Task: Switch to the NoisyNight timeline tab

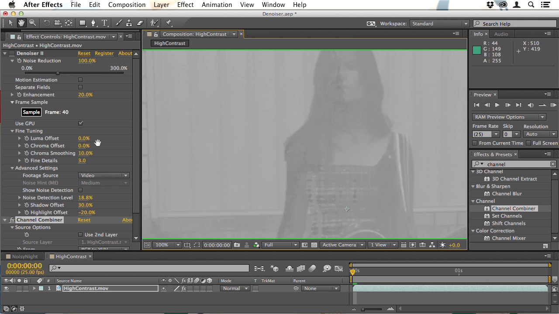Action: [x=25, y=256]
